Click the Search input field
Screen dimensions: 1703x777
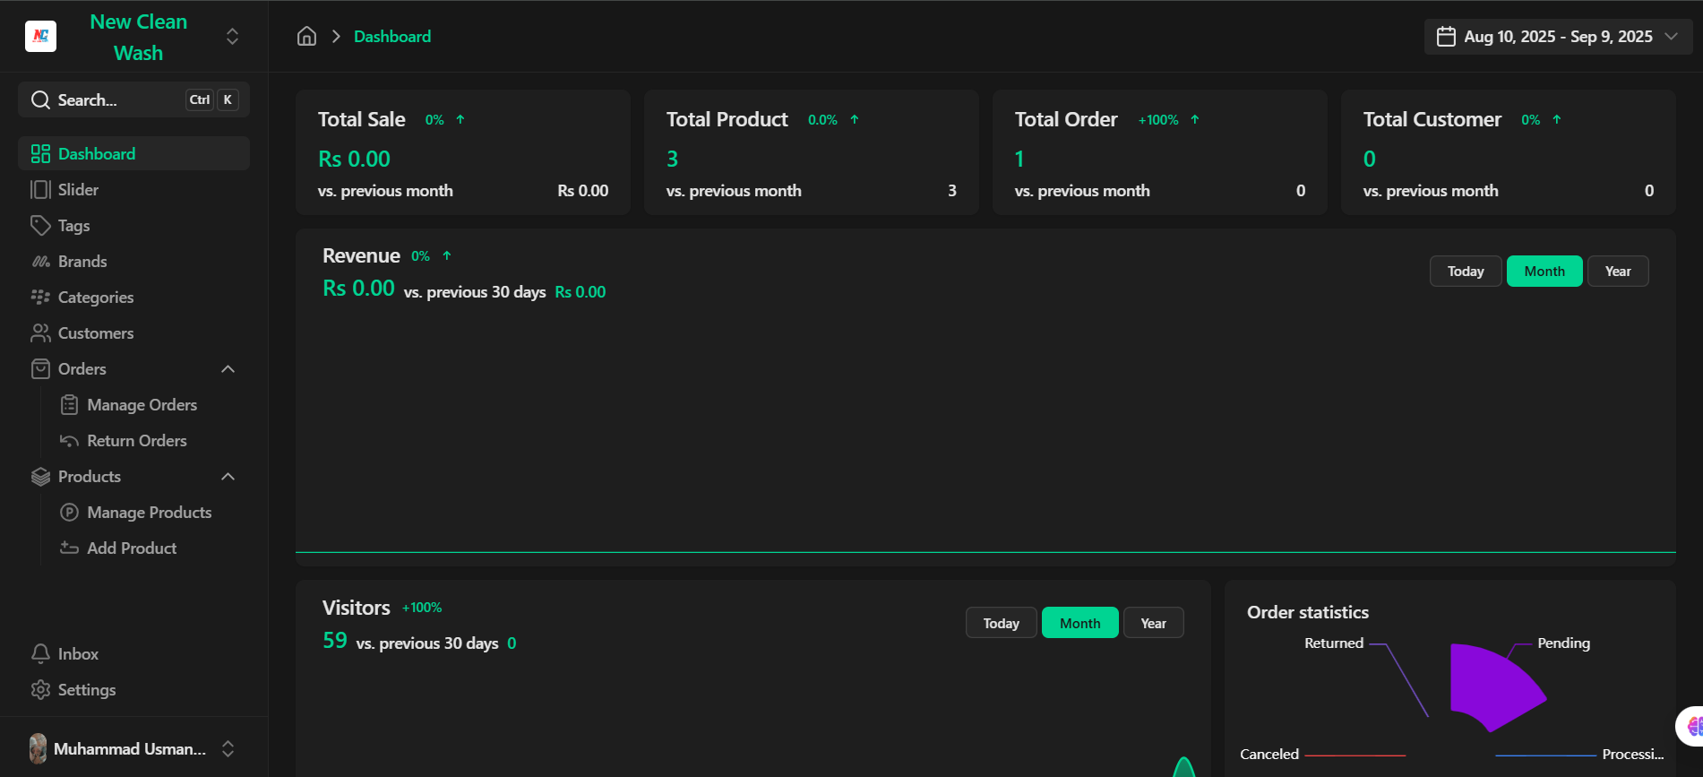pyautogui.click(x=133, y=99)
